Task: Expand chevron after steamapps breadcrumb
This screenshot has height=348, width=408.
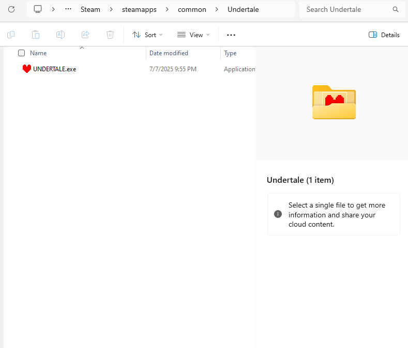Action: pyautogui.click(x=167, y=9)
